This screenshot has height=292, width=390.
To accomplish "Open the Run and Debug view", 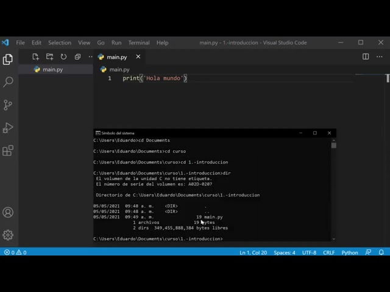I will click(x=8, y=128).
